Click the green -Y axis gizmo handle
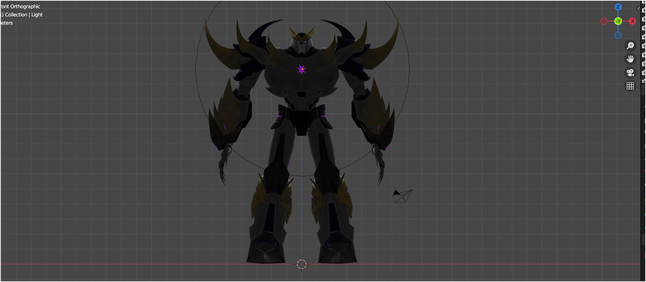Screen dimensions: 646x282 (618, 21)
